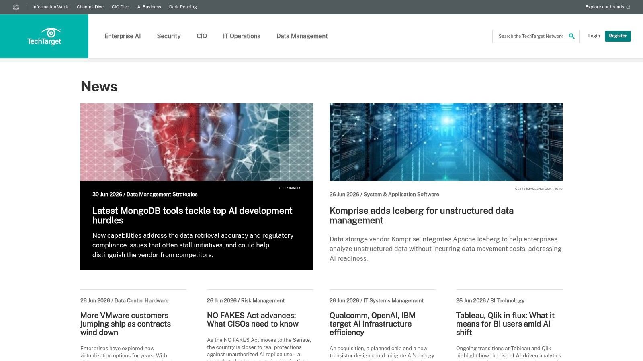Open Channel Dive in top bar

(x=90, y=7)
